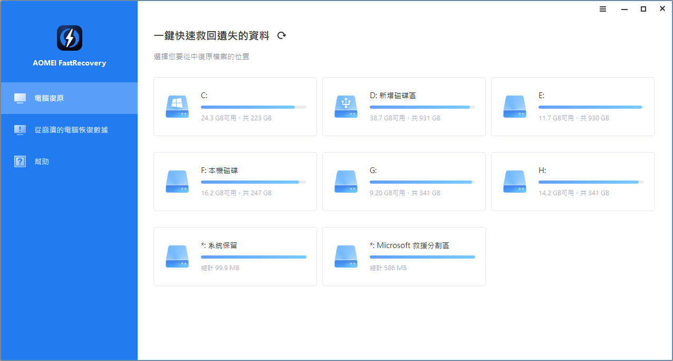Click the question mark help icon

20,161
